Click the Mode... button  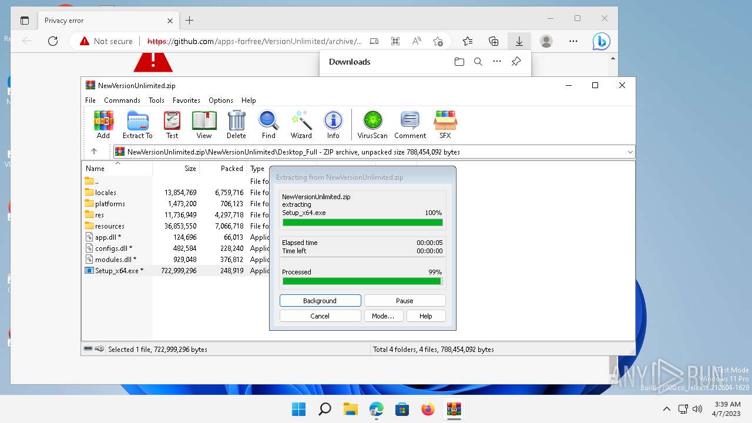point(383,316)
